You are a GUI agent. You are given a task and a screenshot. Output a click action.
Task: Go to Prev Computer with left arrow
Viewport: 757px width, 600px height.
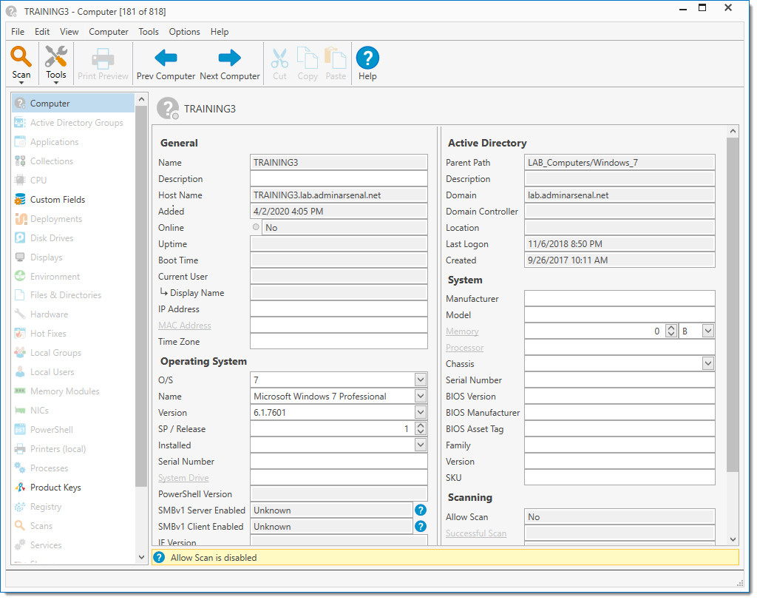click(166, 58)
